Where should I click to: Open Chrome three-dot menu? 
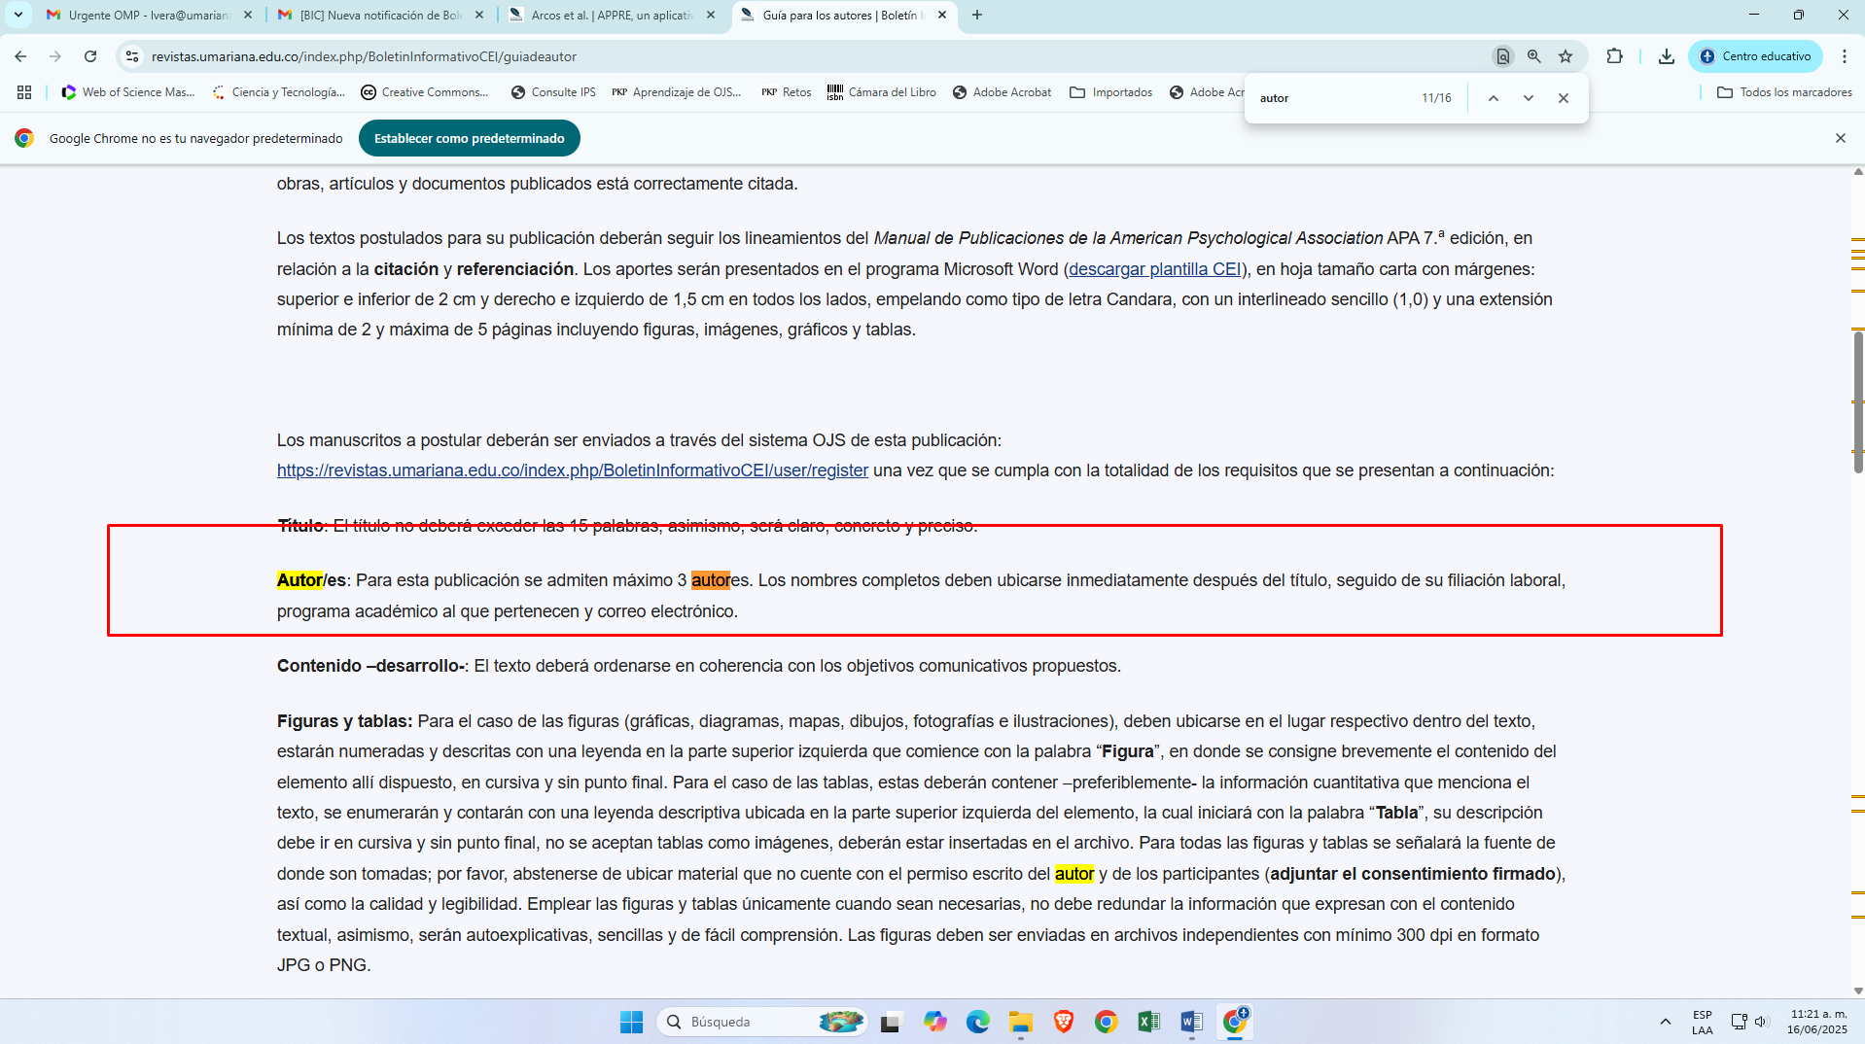tap(1845, 56)
